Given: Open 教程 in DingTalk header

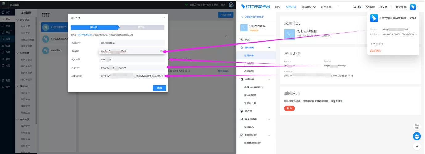Looking at the screenshot, I should 370,7.
